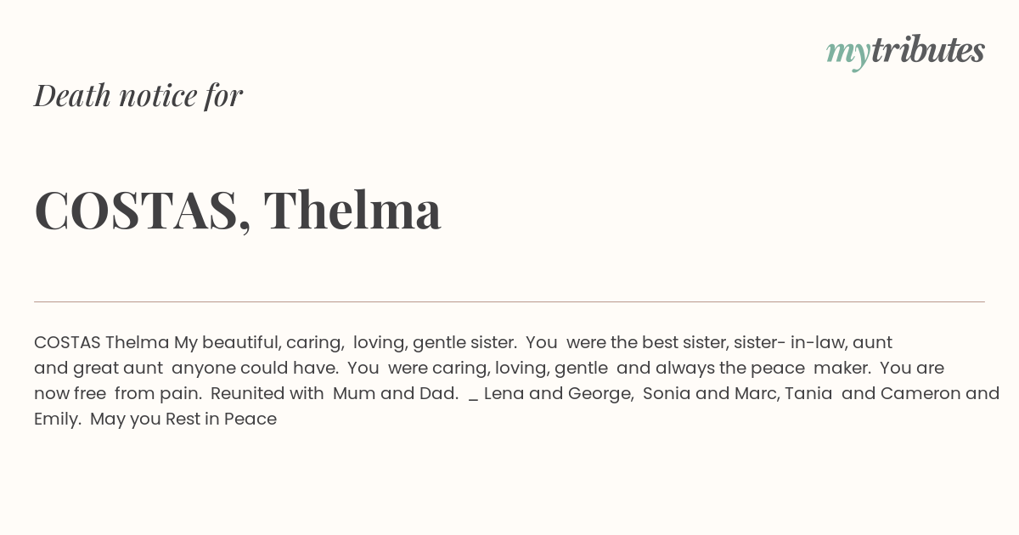
Task: Click "COSTAS Thelma" at the paragraph start
Action: (x=102, y=342)
